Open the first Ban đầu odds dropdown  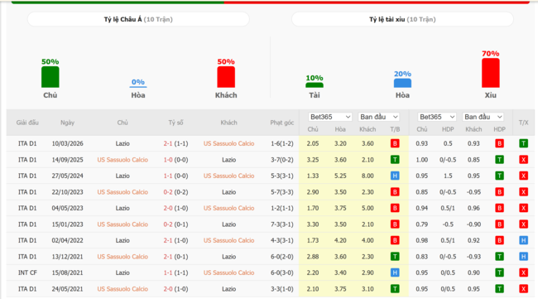click(x=379, y=117)
